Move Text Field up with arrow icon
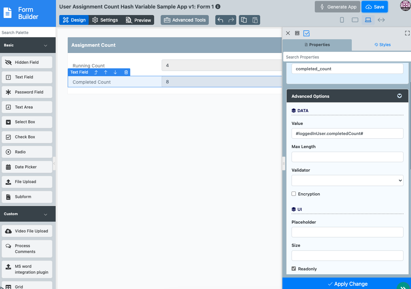 pos(106,72)
